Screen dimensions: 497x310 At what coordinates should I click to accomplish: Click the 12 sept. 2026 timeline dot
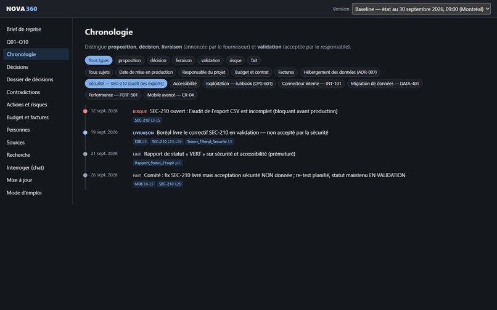(x=85, y=111)
